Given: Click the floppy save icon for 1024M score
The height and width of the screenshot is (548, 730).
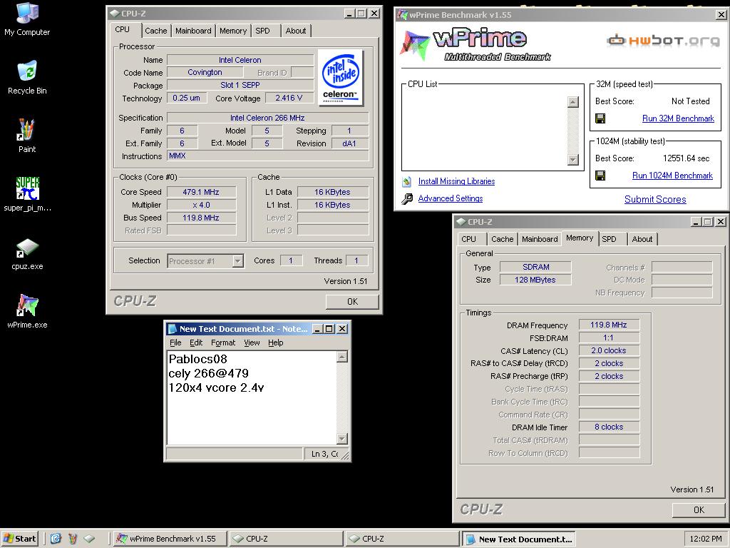Looking at the screenshot, I should coord(600,176).
